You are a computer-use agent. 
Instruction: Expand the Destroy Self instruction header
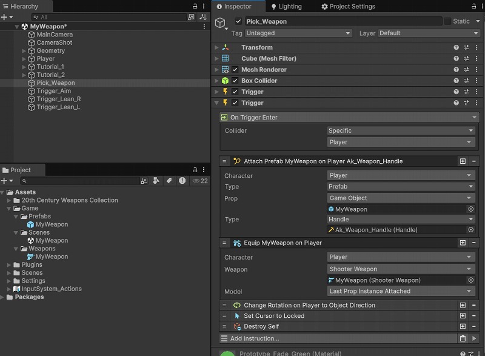[261, 326]
